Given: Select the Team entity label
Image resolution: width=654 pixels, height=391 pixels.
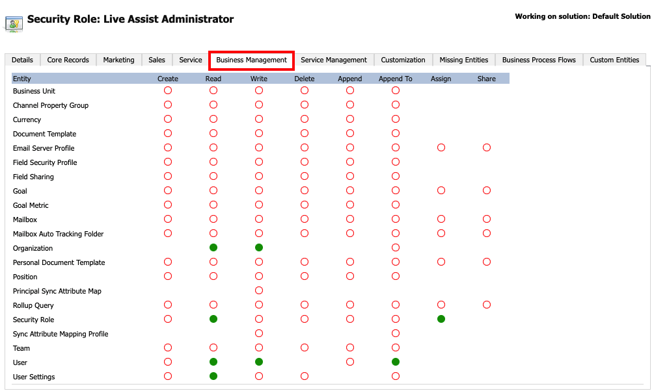Looking at the screenshot, I should pos(21,349).
